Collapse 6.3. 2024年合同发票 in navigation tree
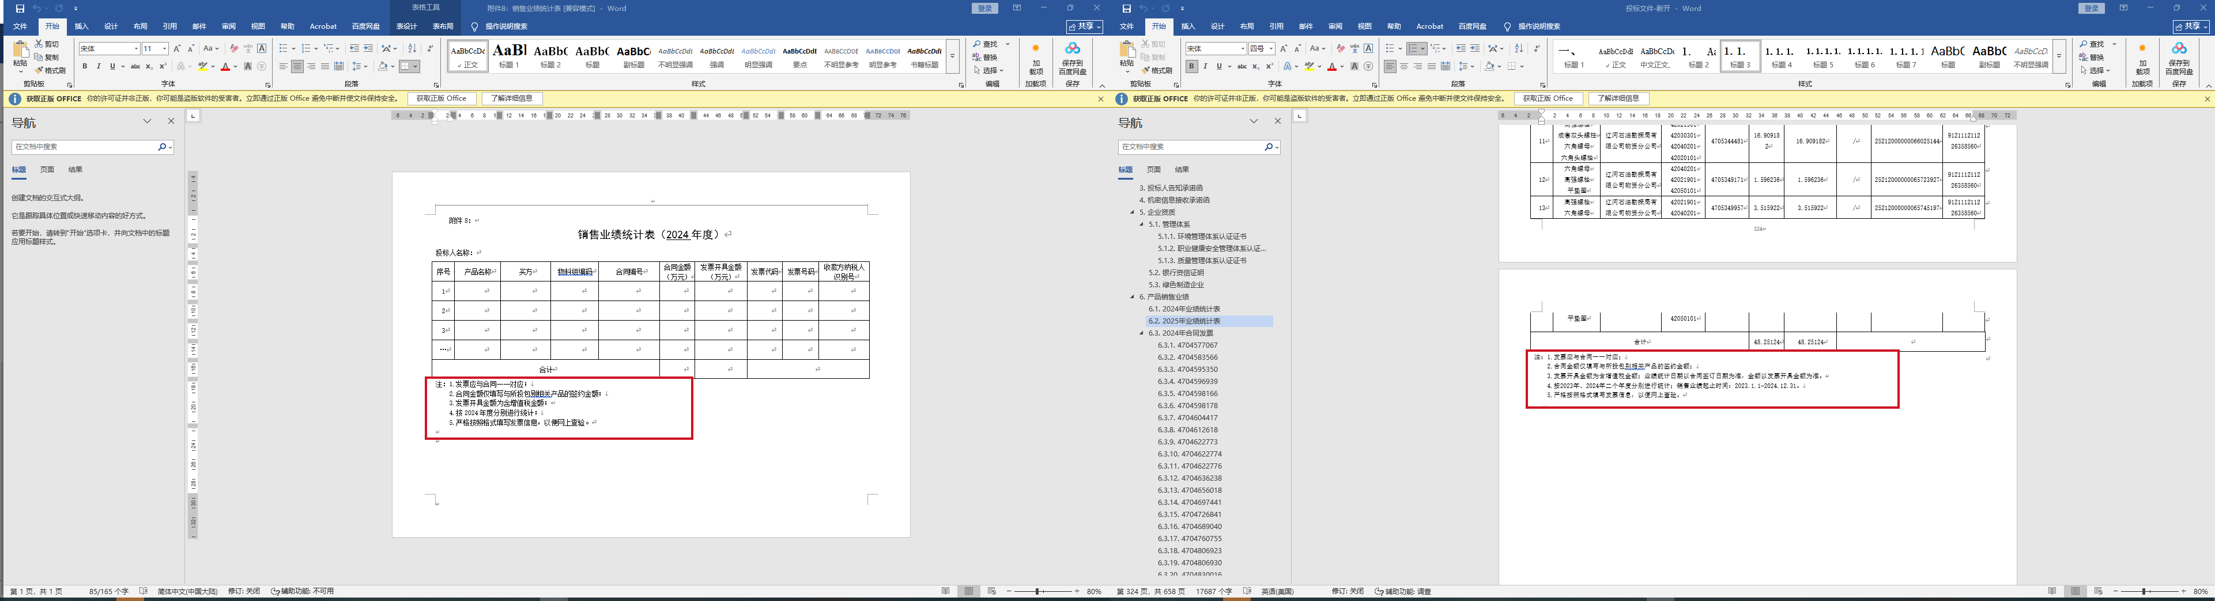 pos(1142,333)
